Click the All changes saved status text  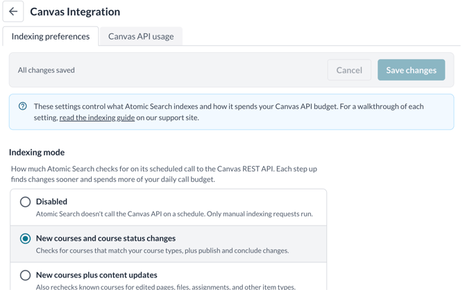[x=46, y=70]
